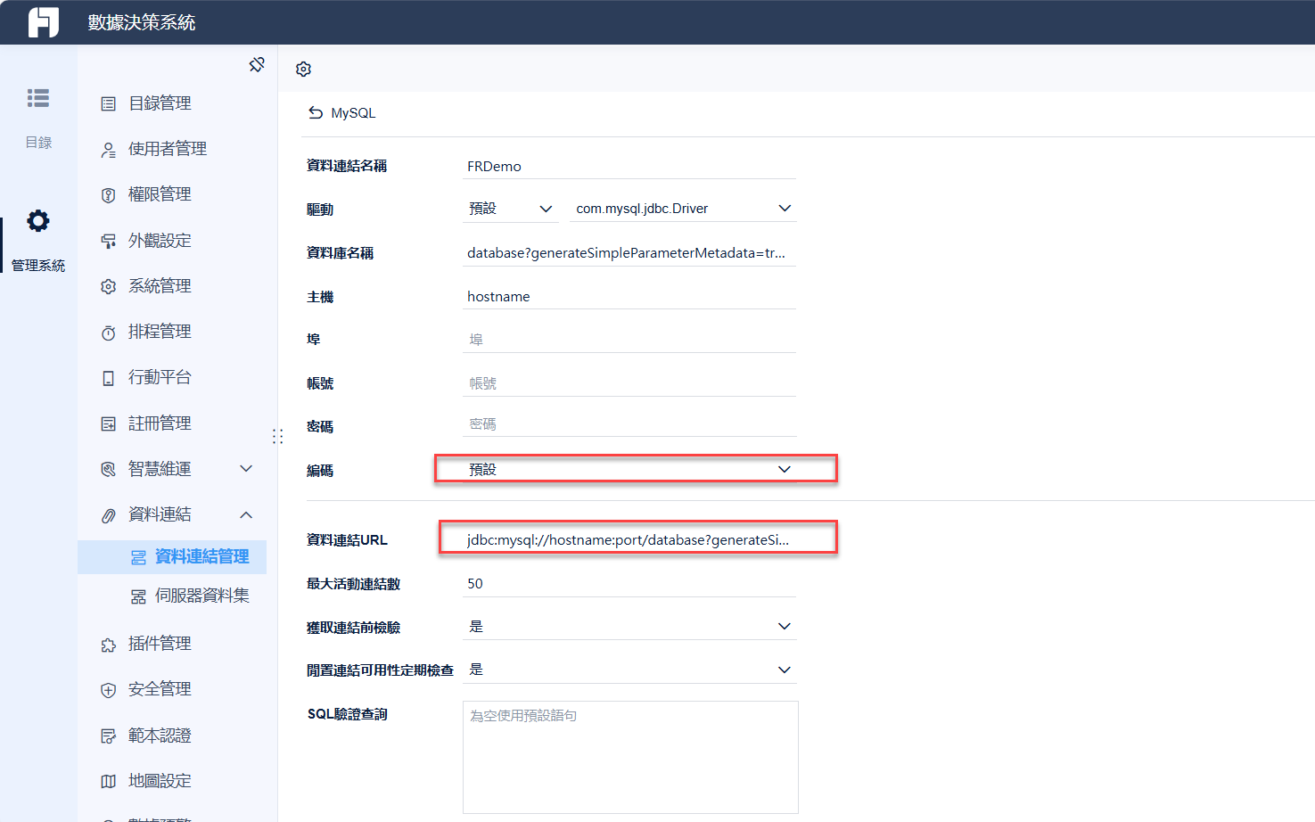This screenshot has height=822, width=1315.
Task: Open 使用者管理 user management icon
Action: [x=108, y=148]
